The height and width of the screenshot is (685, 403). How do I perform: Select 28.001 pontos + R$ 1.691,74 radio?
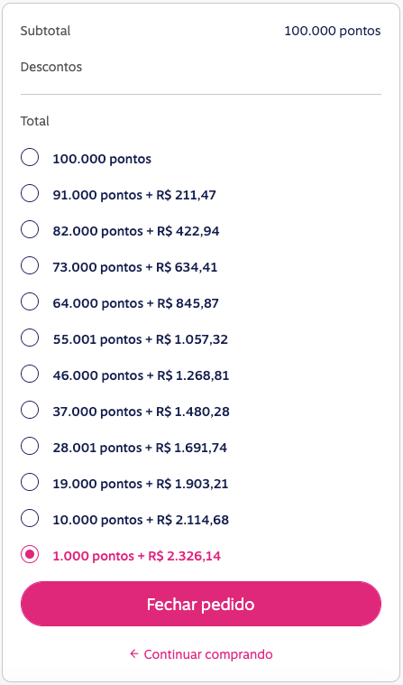click(30, 447)
